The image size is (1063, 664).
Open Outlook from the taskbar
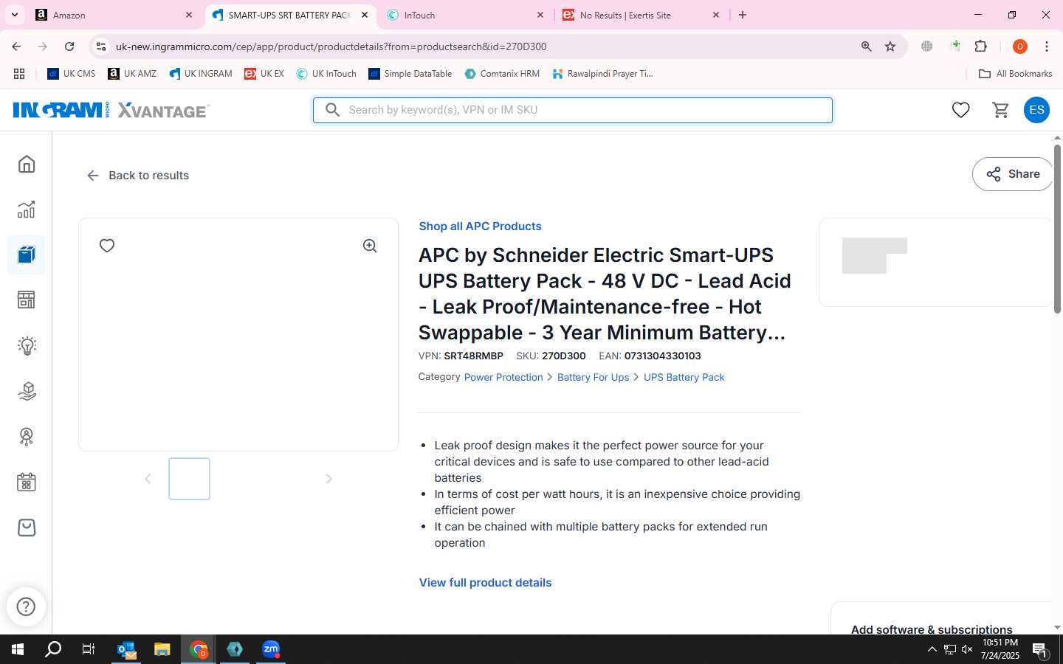(x=126, y=649)
